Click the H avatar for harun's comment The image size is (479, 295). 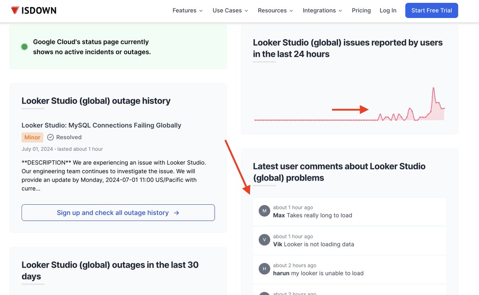pyautogui.click(x=264, y=269)
